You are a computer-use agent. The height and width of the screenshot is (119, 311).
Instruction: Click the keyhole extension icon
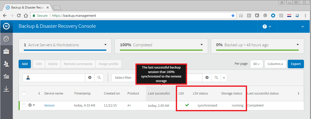click(x=265, y=15)
